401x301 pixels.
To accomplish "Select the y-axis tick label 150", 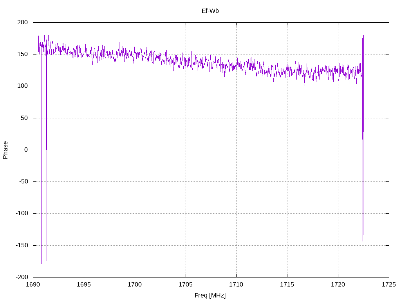I will click(22, 54).
